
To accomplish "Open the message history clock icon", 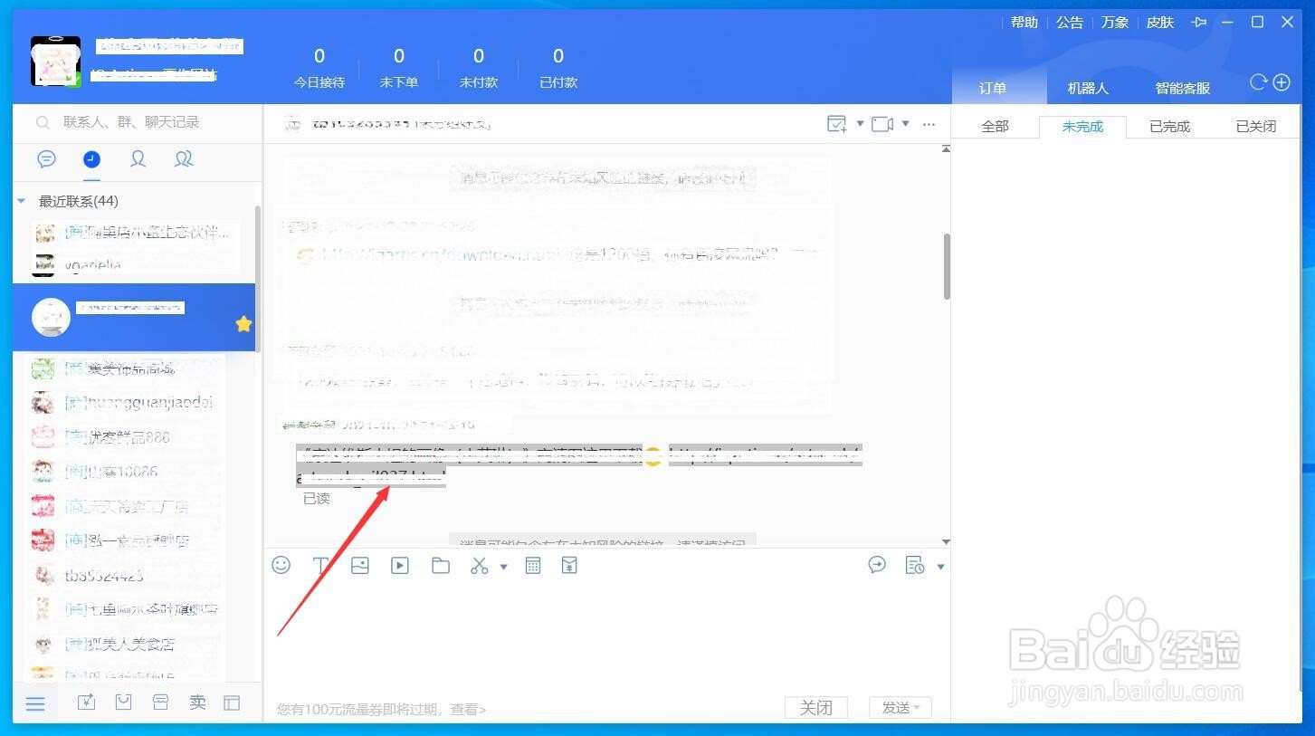I will coord(915,565).
